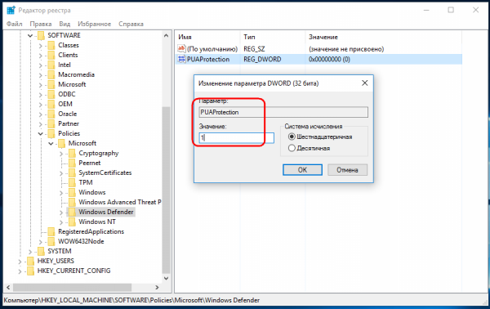
Task: Click the Registry Editor app icon in title bar
Action: click(x=11, y=10)
